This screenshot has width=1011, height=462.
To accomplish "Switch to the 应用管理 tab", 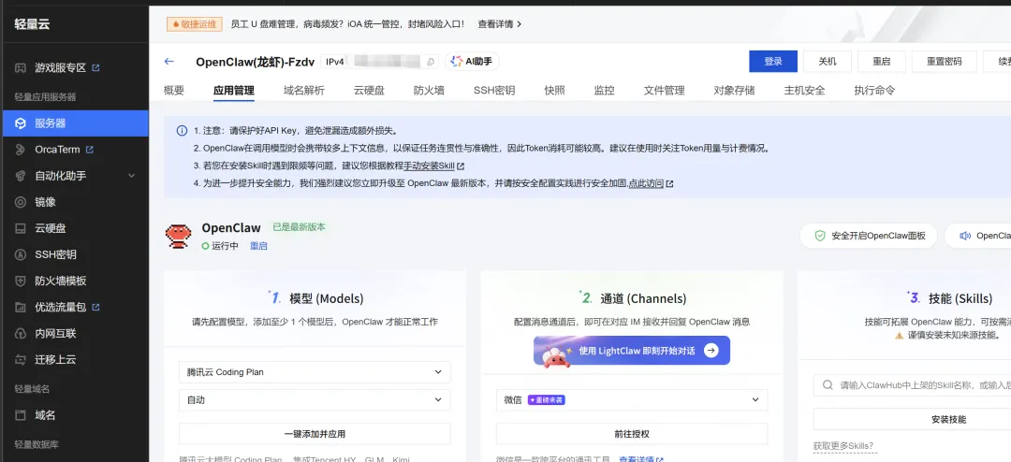I will 233,90.
